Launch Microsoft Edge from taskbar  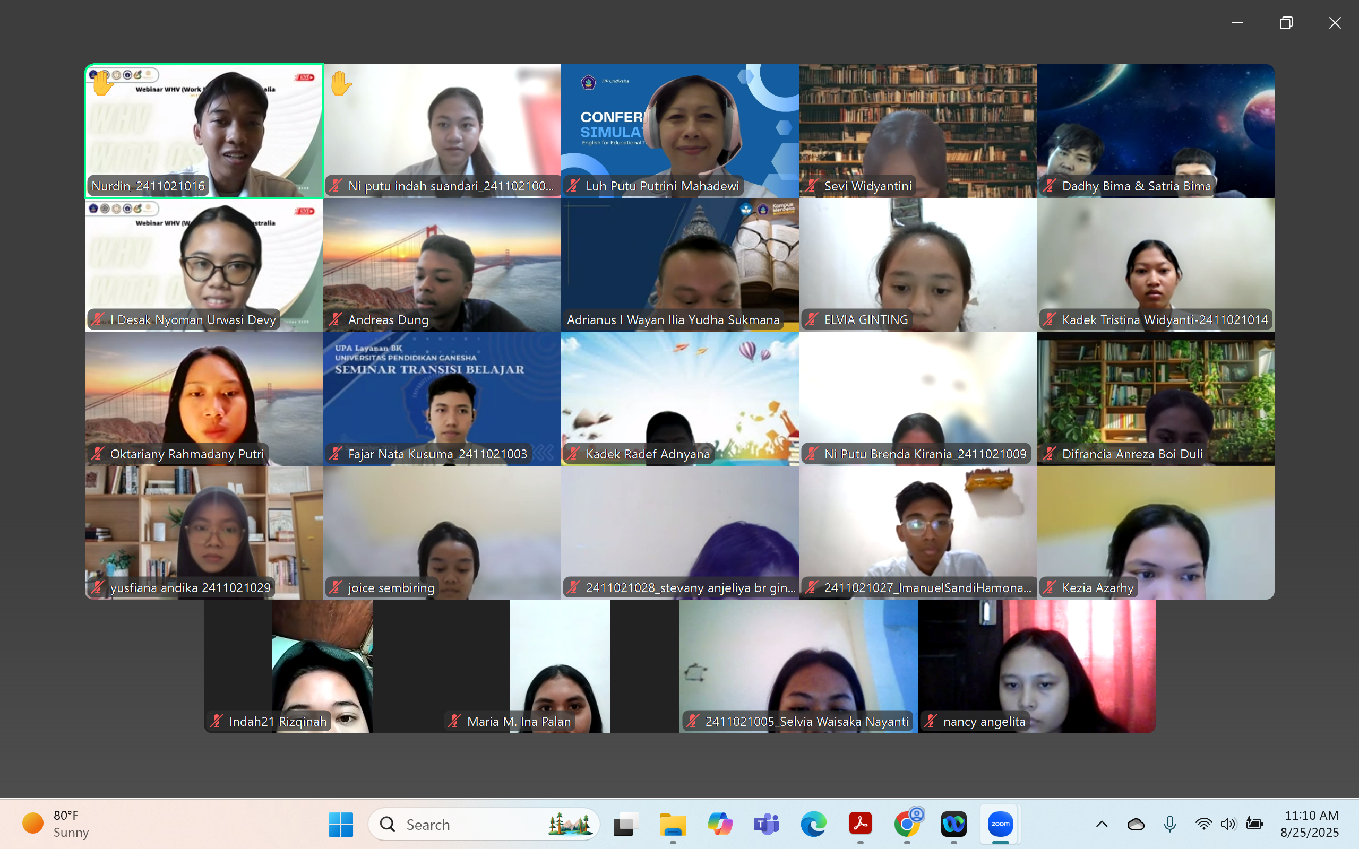click(x=813, y=824)
